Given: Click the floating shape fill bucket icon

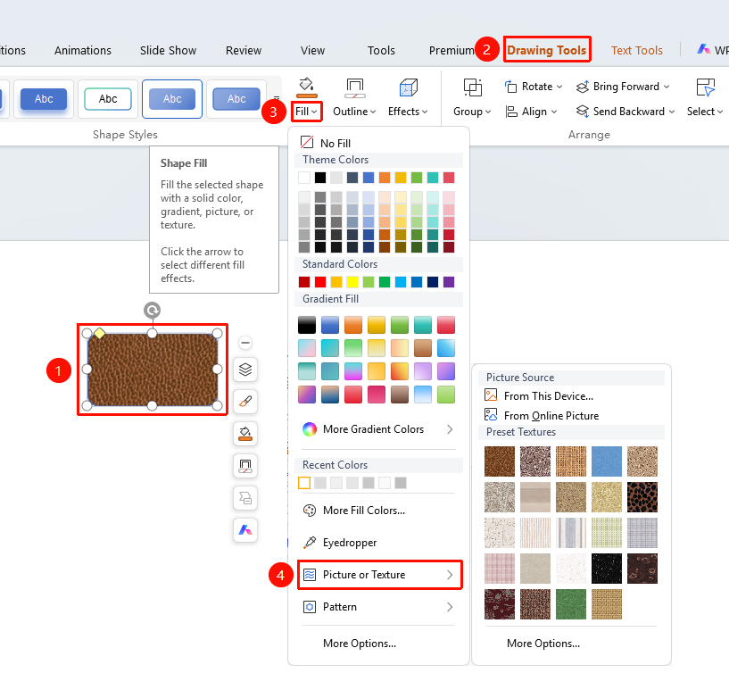Looking at the screenshot, I should [x=245, y=434].
